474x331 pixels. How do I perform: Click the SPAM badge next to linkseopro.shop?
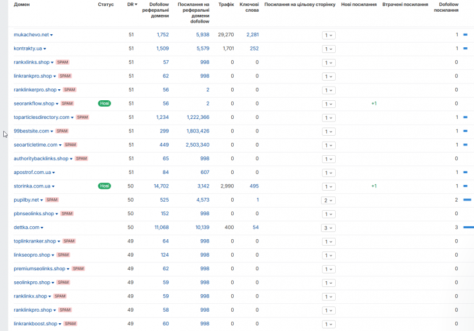click(63, 255)
